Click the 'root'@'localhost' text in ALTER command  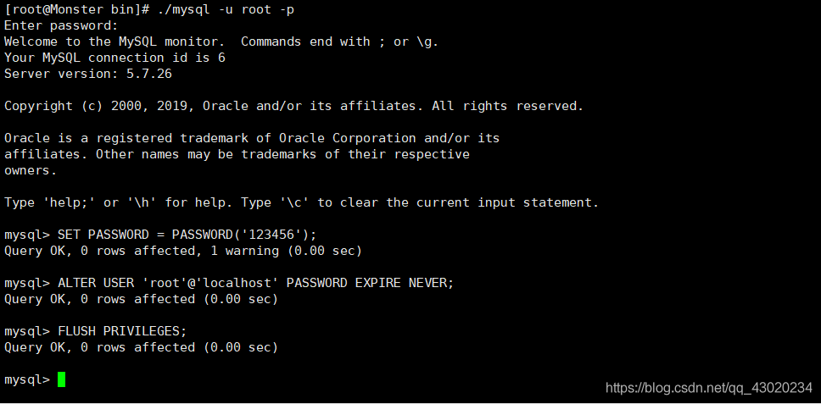click(x=210, y=283)
